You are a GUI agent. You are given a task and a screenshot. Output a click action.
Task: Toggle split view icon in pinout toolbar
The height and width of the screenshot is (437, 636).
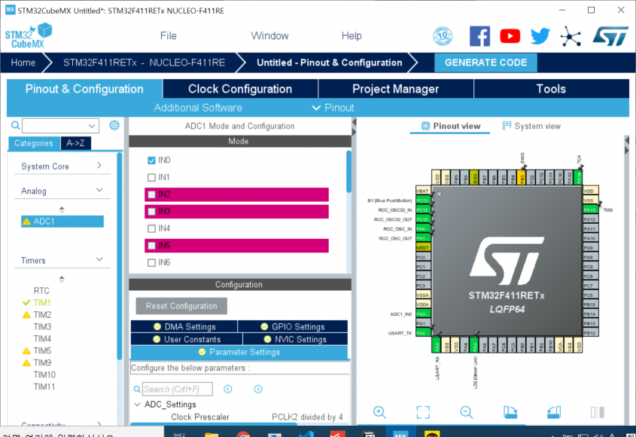coord(597,412)
